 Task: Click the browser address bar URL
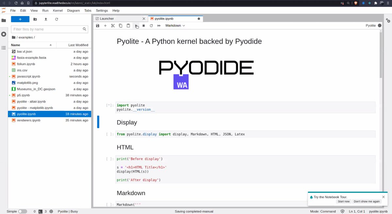(74, 3)
